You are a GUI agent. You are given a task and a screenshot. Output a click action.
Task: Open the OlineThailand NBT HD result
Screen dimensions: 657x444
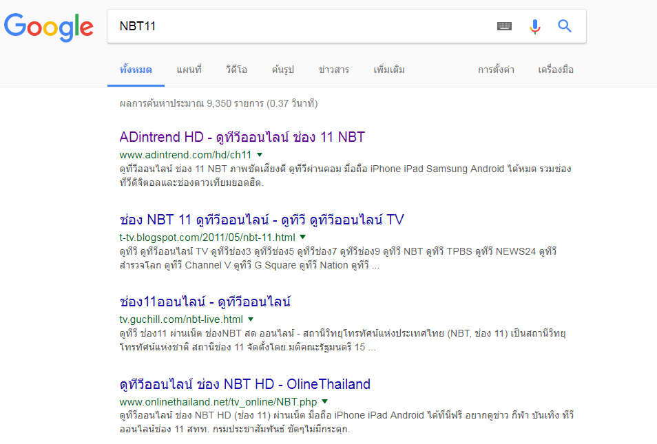coord(244,384)
